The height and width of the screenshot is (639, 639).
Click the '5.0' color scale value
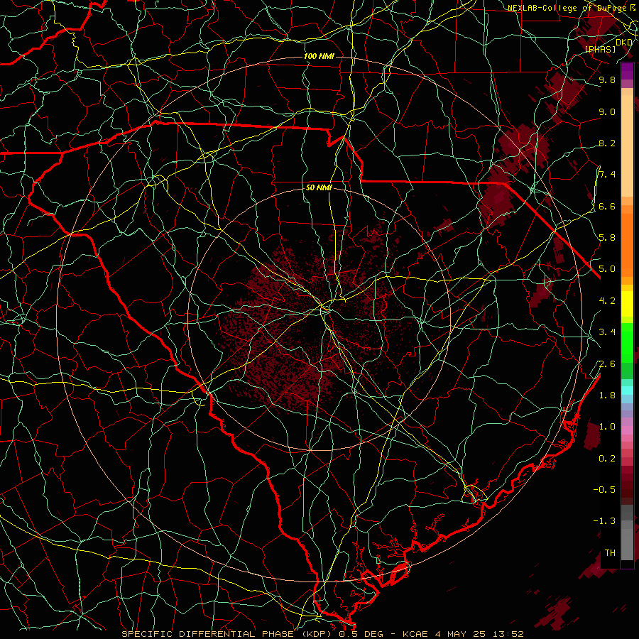pyautogui.click(x=607, y=269)
